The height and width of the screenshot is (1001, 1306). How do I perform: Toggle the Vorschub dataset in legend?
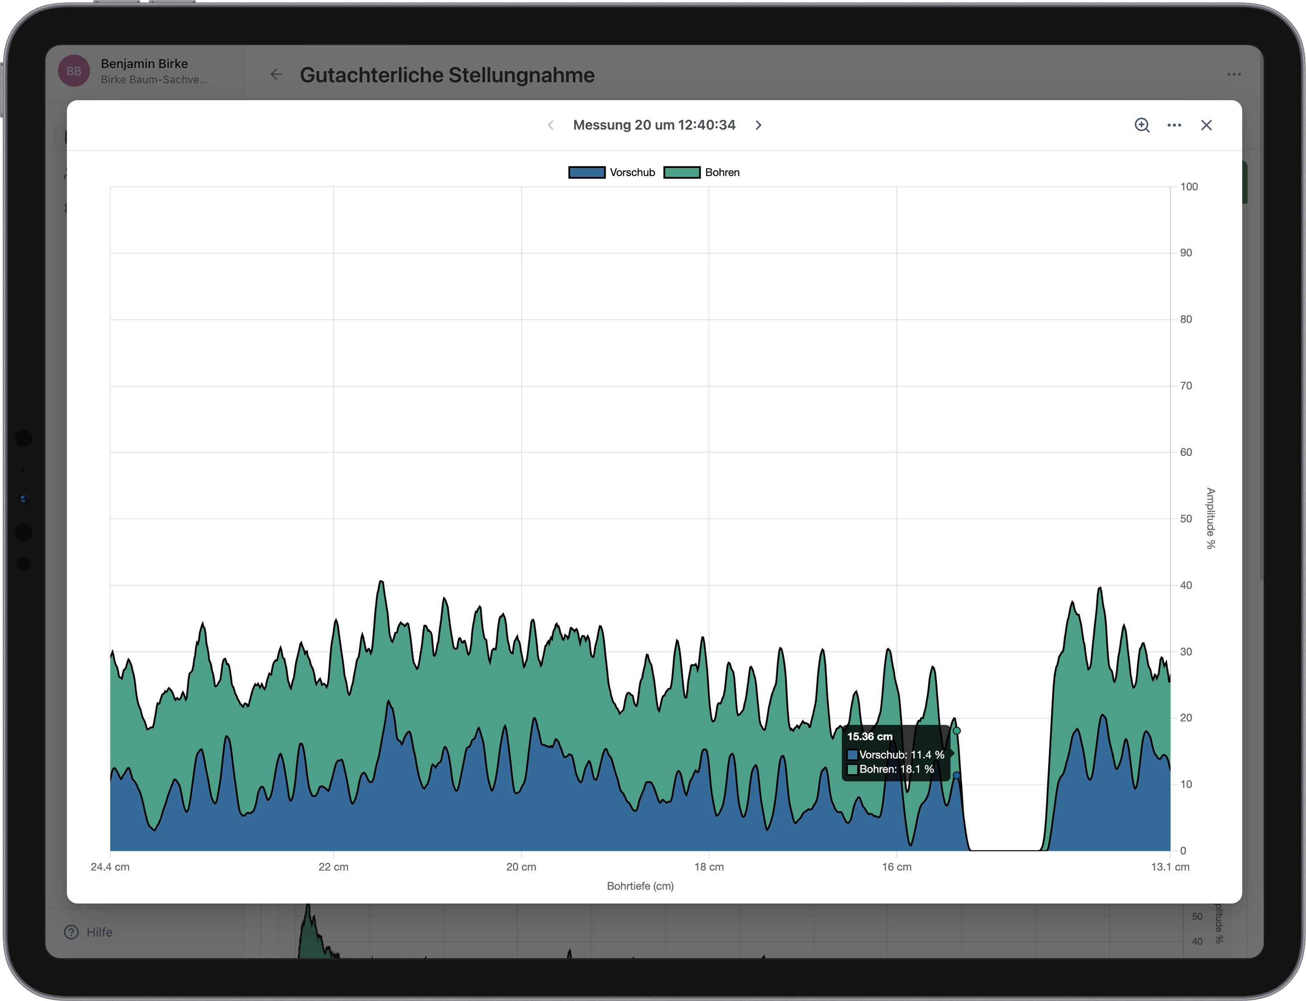pos(632,172)
